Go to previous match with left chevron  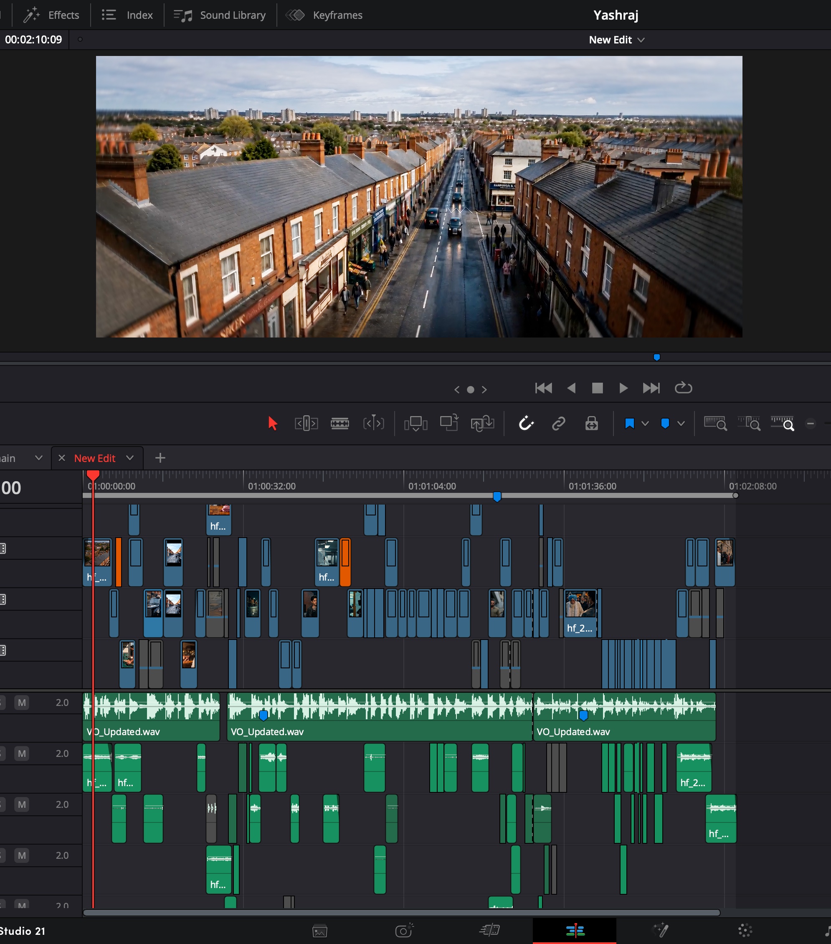coord(456,389)
